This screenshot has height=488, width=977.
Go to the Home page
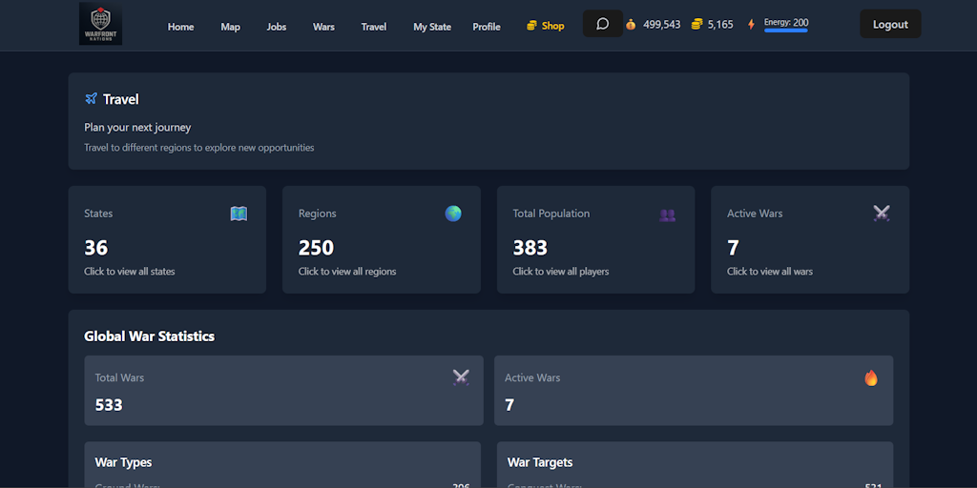[180, 27]
